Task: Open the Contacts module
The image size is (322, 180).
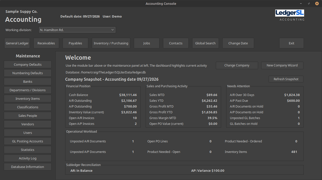Action: point(176,43)
